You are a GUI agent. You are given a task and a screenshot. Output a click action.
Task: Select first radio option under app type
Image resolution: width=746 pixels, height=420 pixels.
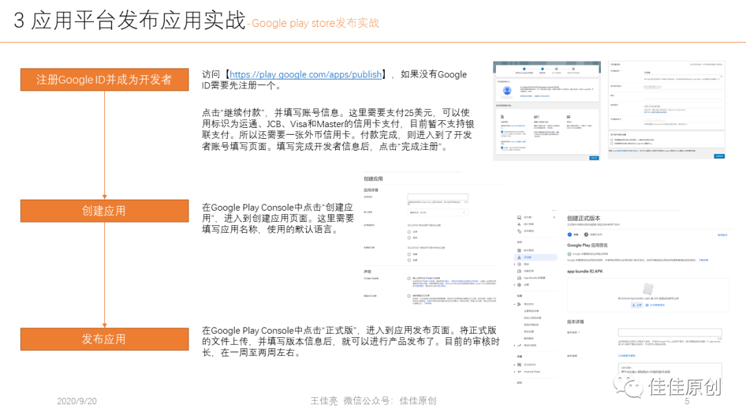[x=409, y=231]
